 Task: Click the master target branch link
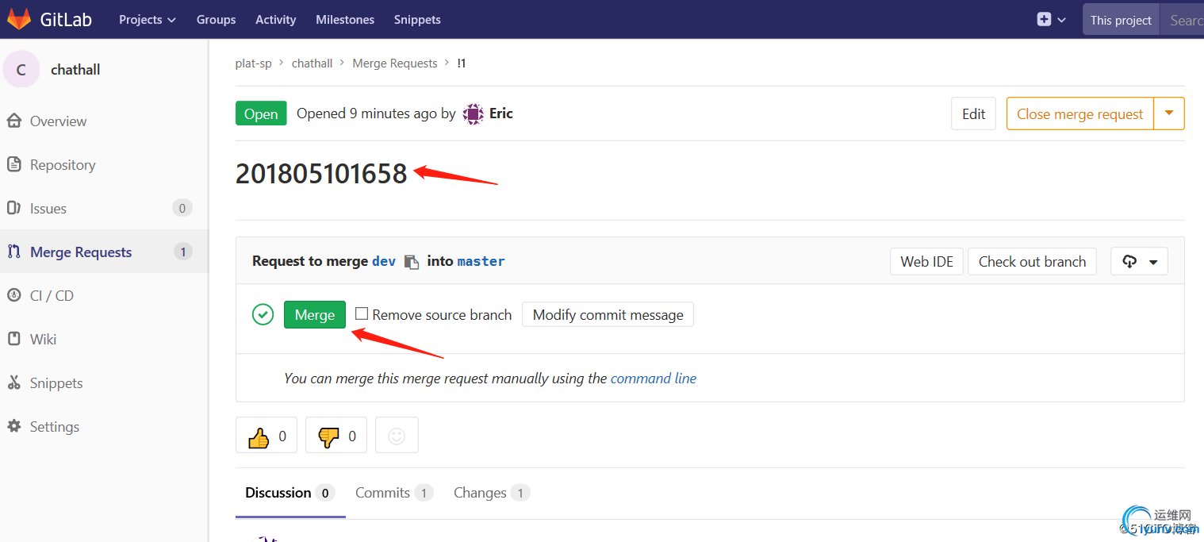coord(481,261)
